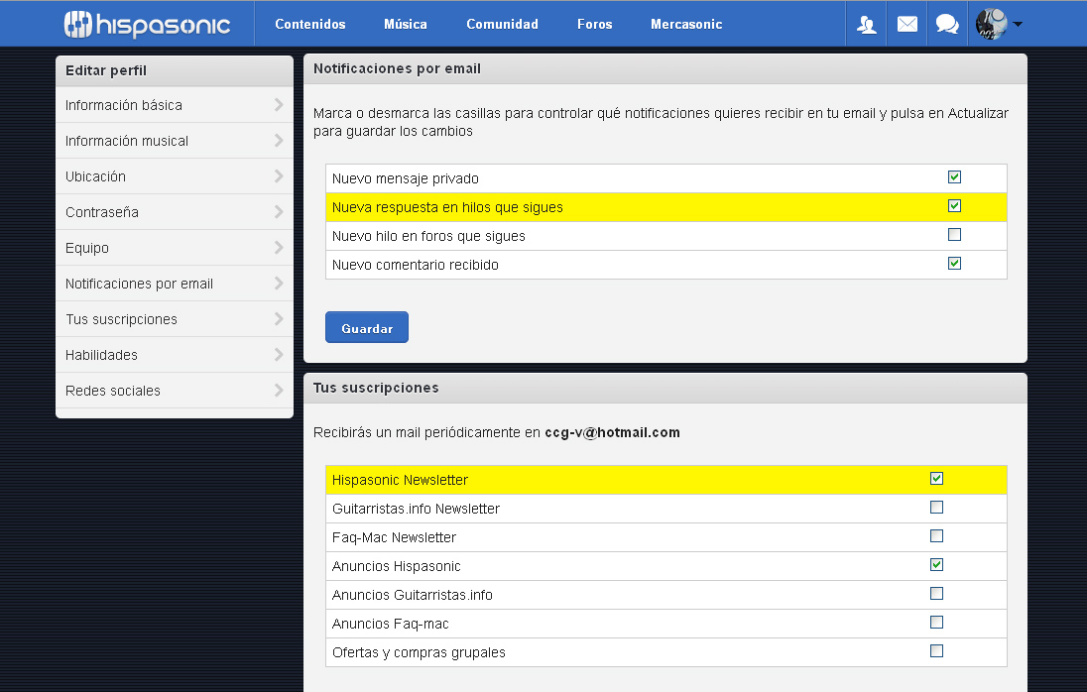Open the Contenidos menu
Screen dimensions: 1087x692
[310, 24]
